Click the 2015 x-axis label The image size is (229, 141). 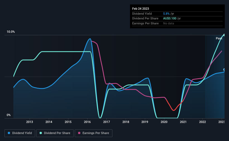click(68, 122)
